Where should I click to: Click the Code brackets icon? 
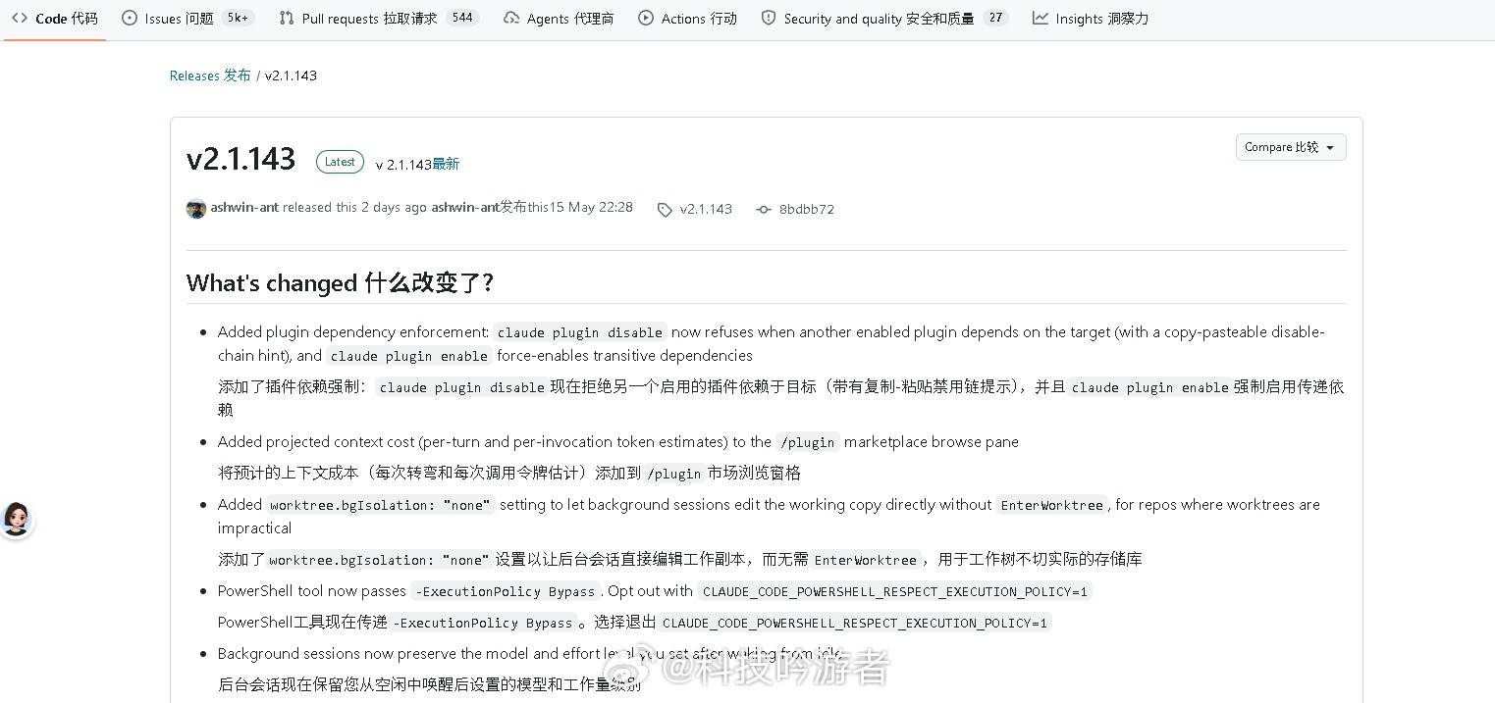click(20, 18)
